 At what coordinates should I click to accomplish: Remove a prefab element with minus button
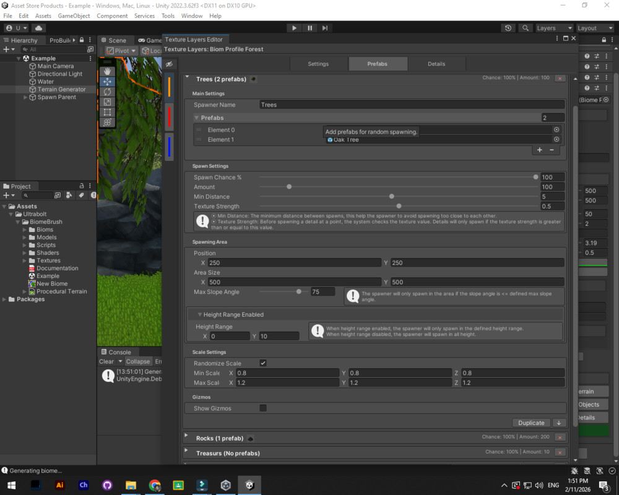[x=552, y=150]
